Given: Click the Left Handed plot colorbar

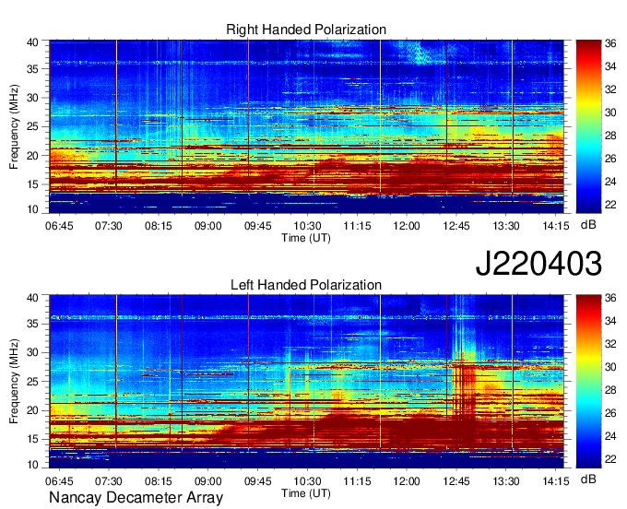Looking at the screenshot, I should pos(588,382).
